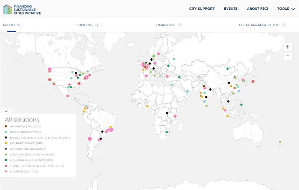
Task: Select the orange marker in West Africa
Action: [x=147, y=106]
